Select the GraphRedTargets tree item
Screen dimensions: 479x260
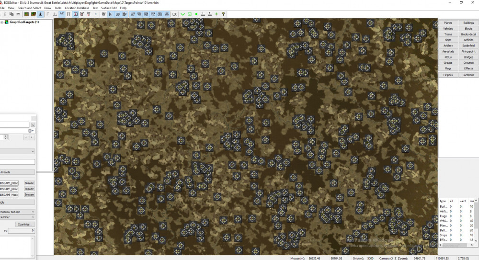24,22
